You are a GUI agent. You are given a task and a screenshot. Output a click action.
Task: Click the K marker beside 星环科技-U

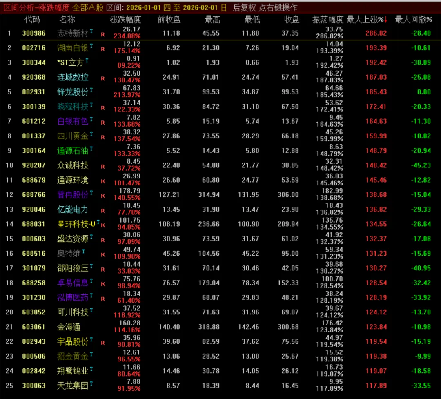point(103,225)
